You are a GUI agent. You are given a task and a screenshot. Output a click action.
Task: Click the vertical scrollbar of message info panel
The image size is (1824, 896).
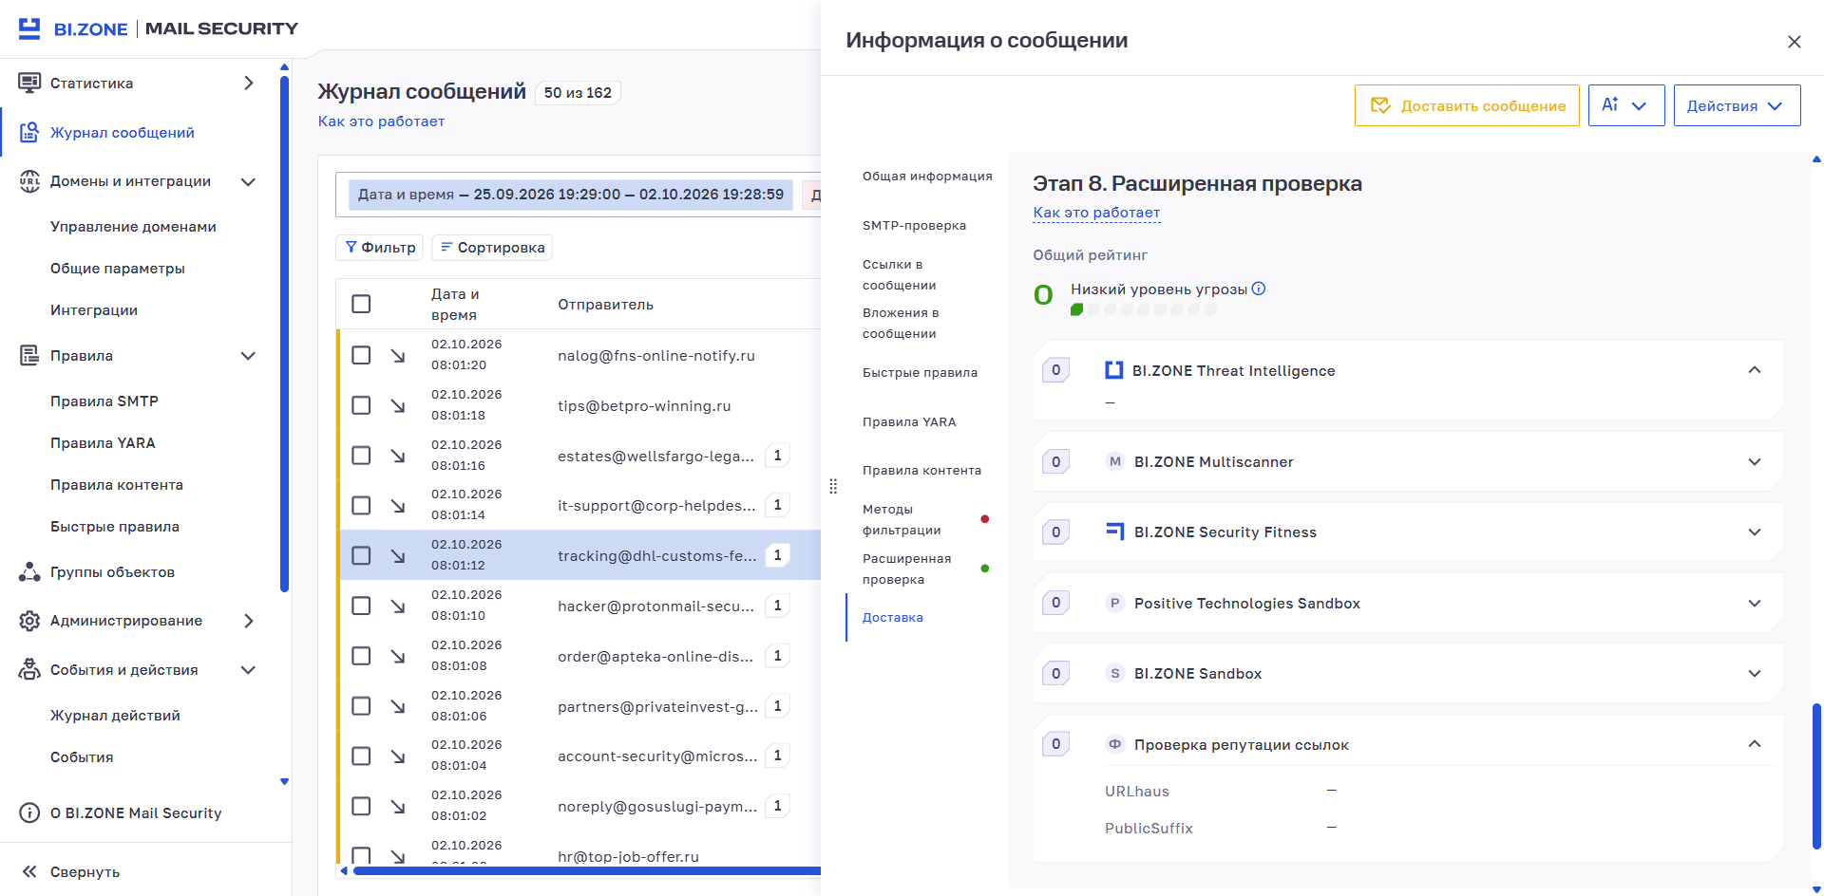[x=1816, y=775]
